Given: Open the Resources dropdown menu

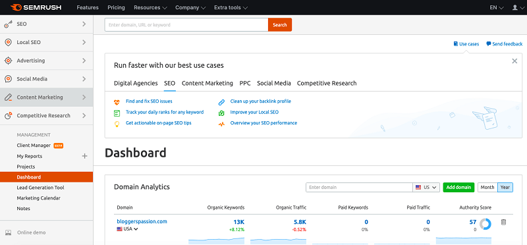Looking at the screenshot, I should (x=150, y=7).
